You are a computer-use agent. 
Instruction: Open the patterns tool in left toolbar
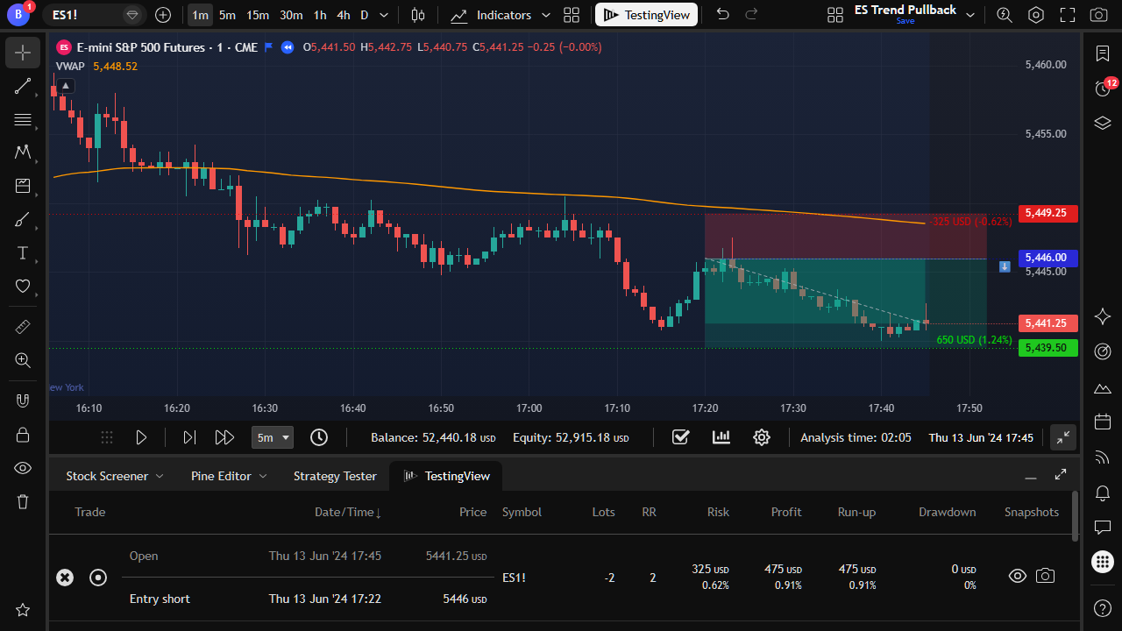23,152
